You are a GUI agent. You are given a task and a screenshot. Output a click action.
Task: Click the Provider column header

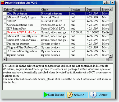click(x=105, y=9)
